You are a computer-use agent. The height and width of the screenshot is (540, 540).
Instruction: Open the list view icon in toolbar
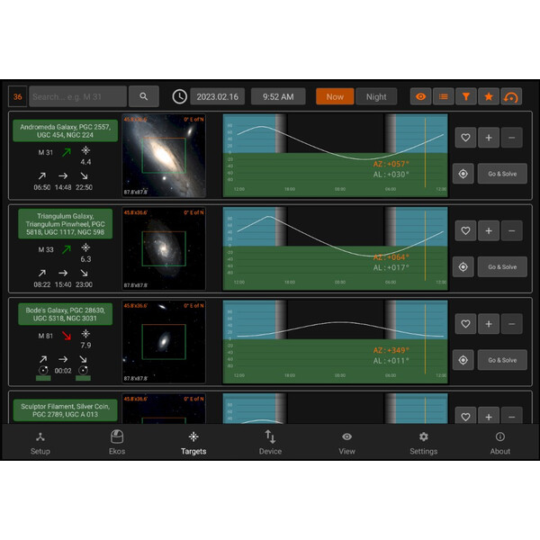pyautogui.click(x=443, y=96)
